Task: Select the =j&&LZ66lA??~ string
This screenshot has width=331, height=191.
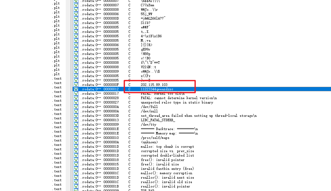Action: click(153, 18)
